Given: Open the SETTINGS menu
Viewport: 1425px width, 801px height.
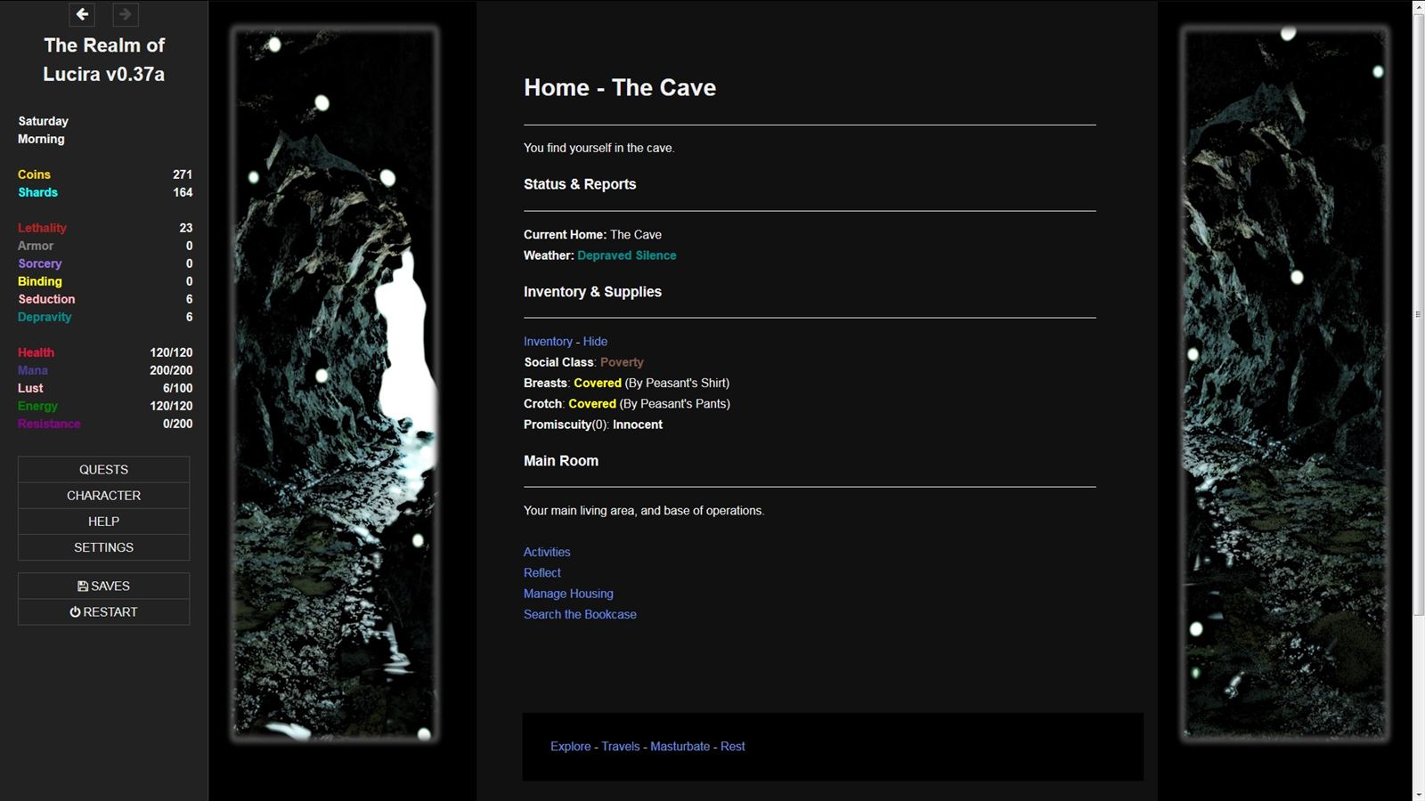Looking at the screenshot, I should point(102,547).
